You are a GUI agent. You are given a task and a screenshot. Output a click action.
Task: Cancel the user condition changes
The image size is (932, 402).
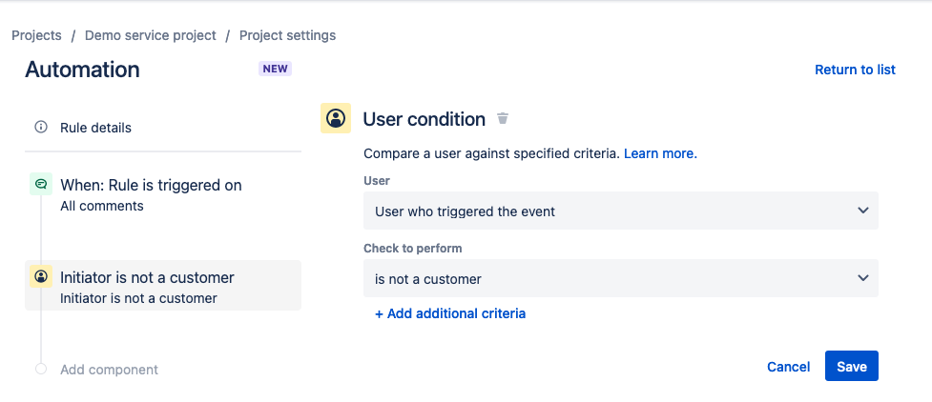coord(788,367)
